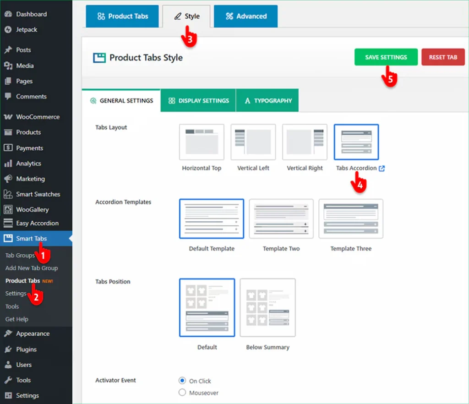Viewport: 469px width, 404px height.
Task: Click the Jetpack icon in sidebar
Action: tap(8, 29)
